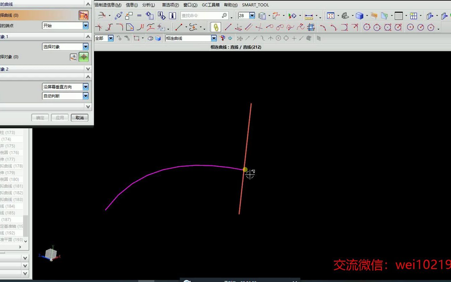The image size is (451, 282).
Task: Click the yellow chain-link curve rule icon
Action: point(215,27)
